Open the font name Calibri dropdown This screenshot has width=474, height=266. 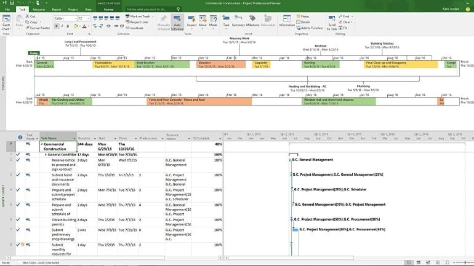pyautogui.click(x=75, y=18)
